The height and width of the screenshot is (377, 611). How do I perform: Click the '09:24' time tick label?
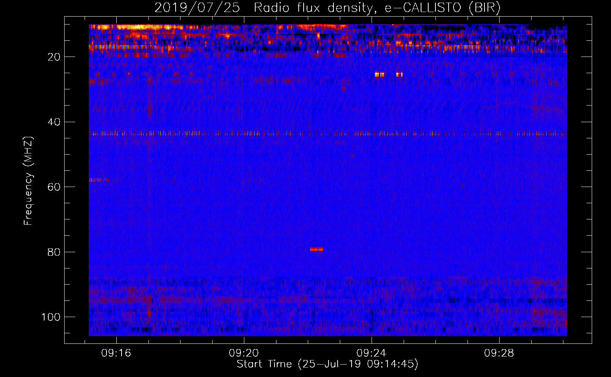(372, 353)
